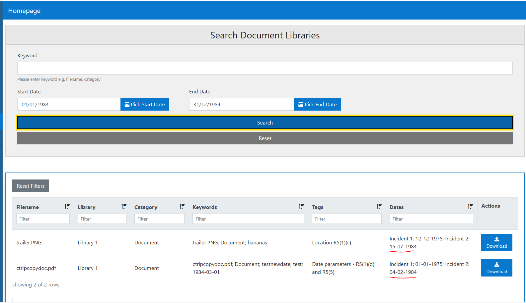The width and height of the screenshot is (526, 303).
Task: Click the 'trailer.PNG; Document; bananas' keywords cell
Action: [x=230, y=242]
